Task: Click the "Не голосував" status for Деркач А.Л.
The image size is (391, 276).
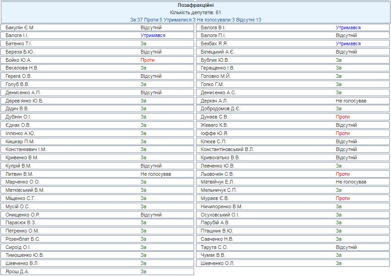Action: 351,101
